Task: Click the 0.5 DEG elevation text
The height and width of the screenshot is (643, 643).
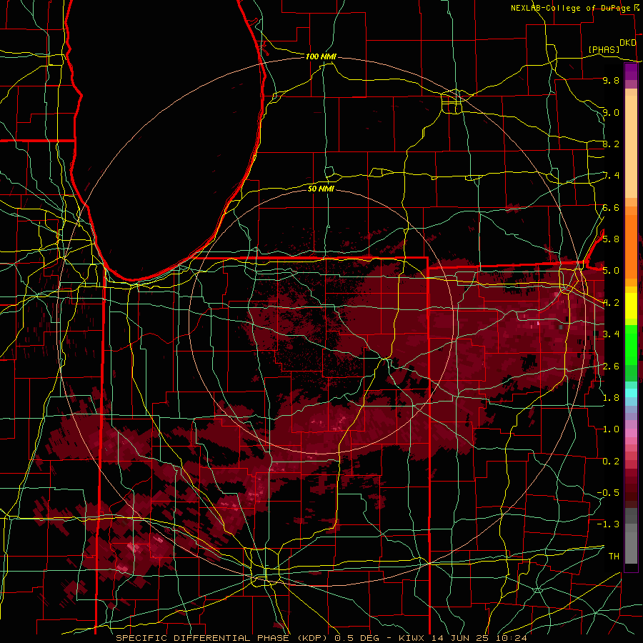Action: point(357,638)
